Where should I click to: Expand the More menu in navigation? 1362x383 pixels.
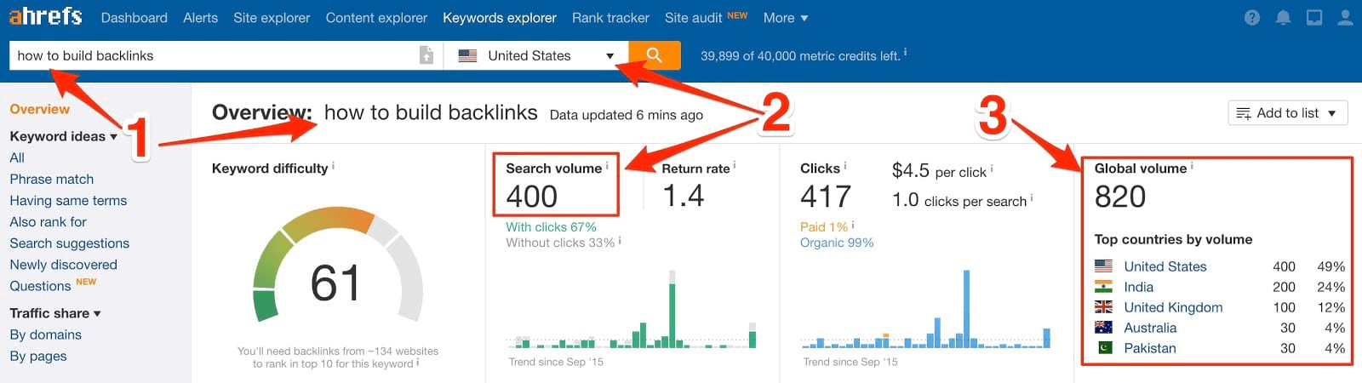(785, 18)
